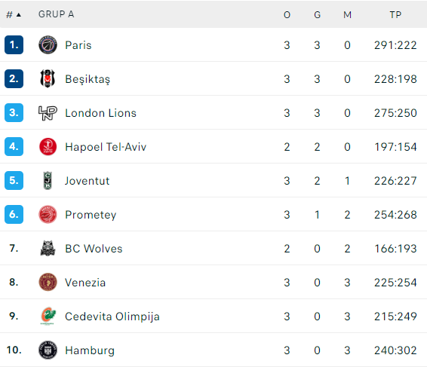Click the London Lions logo
This screenshot has width=427, height=367.
[48, 112]
